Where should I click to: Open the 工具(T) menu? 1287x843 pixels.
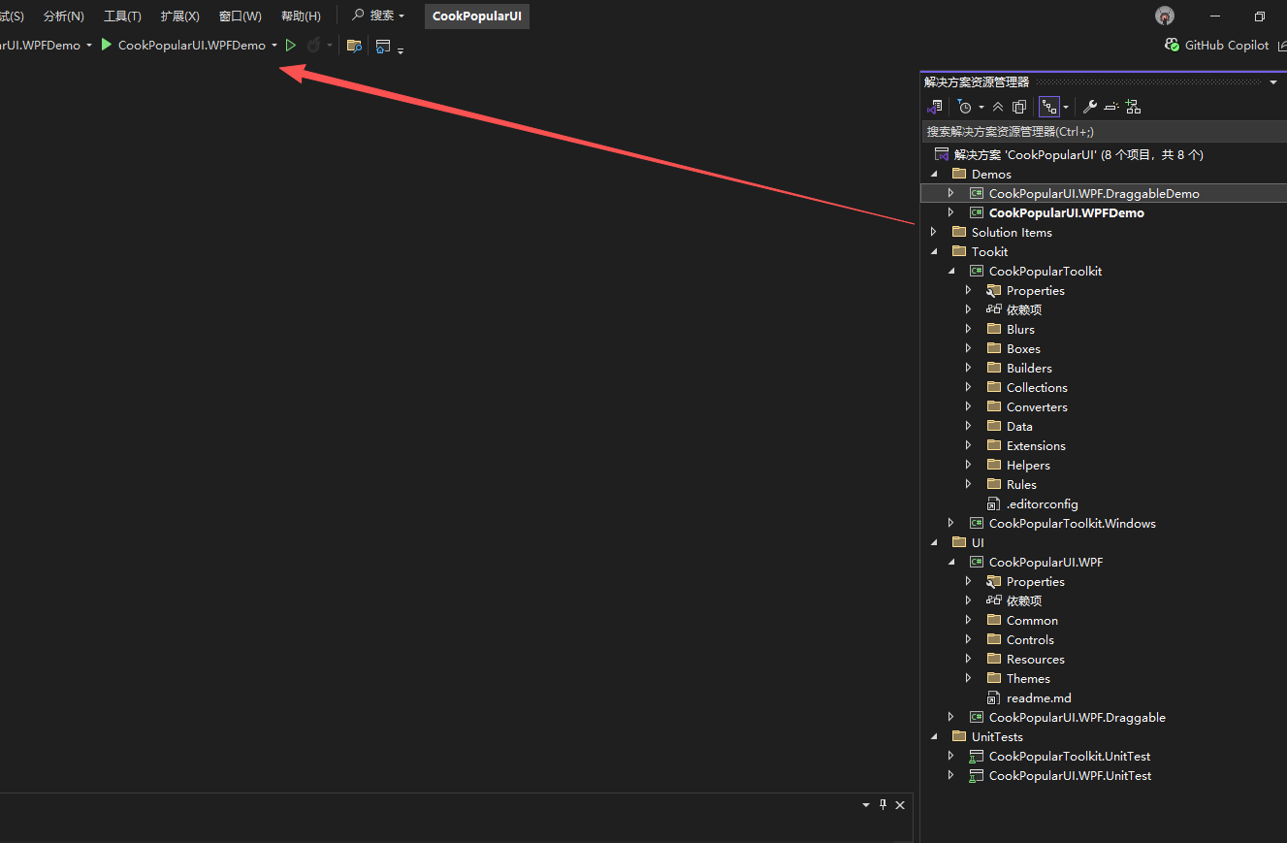point(122,16)
